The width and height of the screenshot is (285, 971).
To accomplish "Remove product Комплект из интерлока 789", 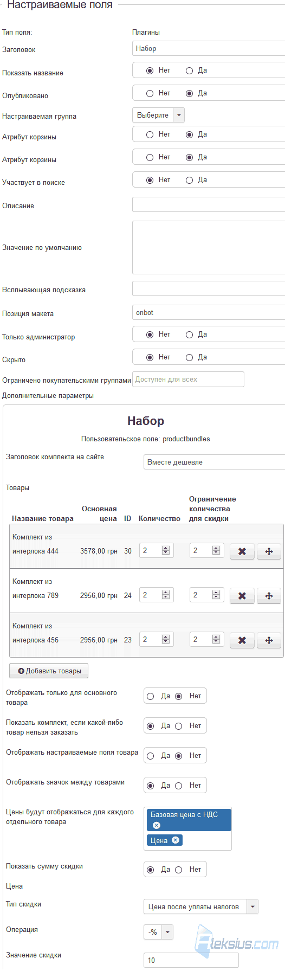I will pos(242,596).
